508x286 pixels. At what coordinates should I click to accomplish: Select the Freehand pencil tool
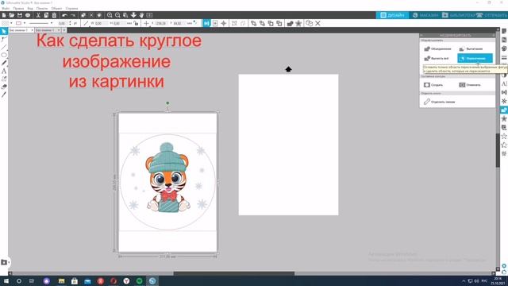tap(4, 63)
